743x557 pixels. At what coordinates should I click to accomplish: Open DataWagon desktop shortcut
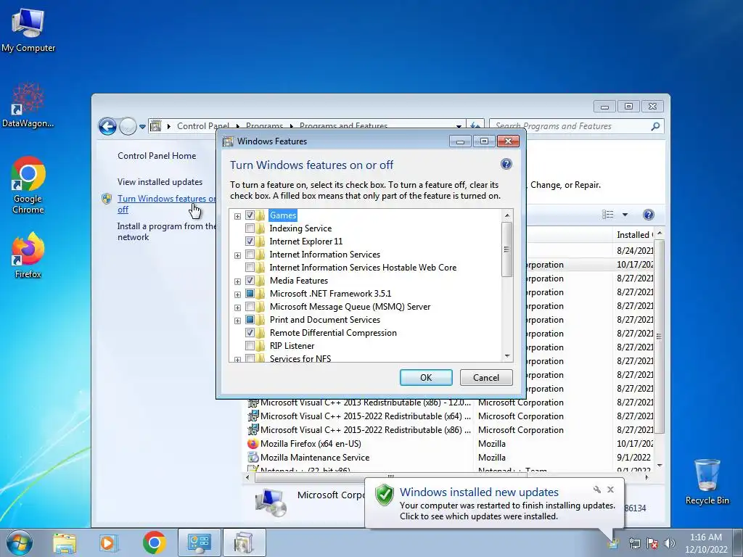[28, 105]
